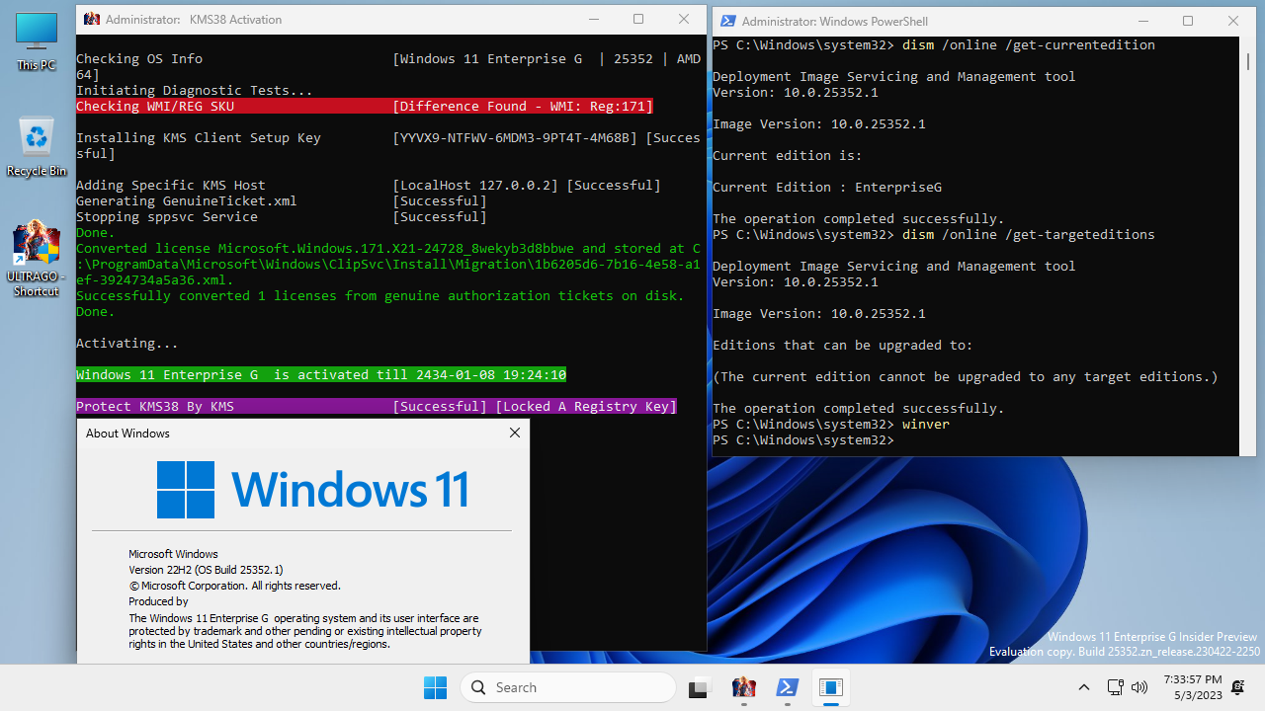Close the About Windows dialog
Viewport: 1265px width, 711px height.
[x=514, y=433]
